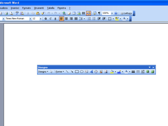Apply the yellow fill color bucket
This screenshot has height=126, width=168.
click(112, 72)
